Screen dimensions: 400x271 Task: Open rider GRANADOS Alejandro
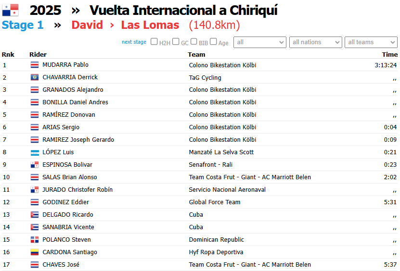point(73,90)
